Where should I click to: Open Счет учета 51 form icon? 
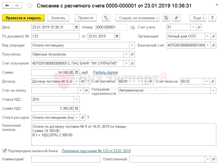[199, 27]
